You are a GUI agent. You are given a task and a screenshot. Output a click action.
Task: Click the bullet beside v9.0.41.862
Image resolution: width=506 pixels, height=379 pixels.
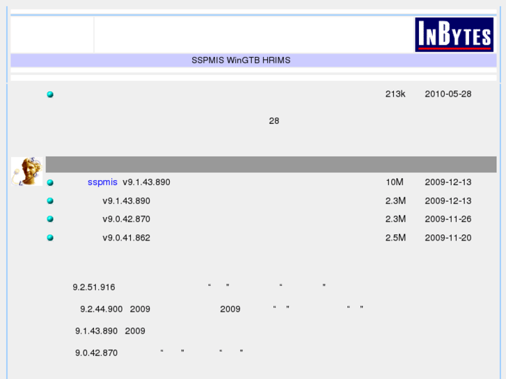[x=50, y=238]
